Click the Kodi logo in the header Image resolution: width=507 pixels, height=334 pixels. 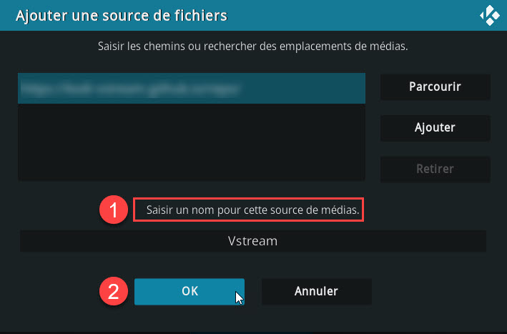490,15
